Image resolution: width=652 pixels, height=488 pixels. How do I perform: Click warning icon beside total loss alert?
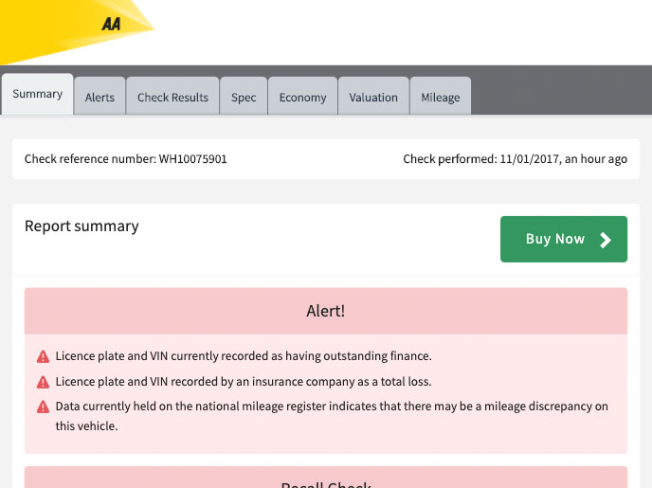click(43, 382)
